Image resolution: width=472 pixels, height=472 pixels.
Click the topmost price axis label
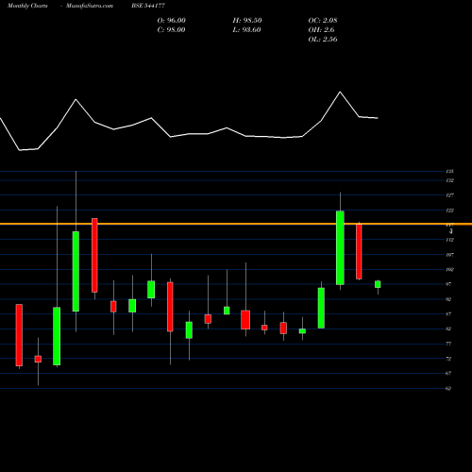coord(450,172)
